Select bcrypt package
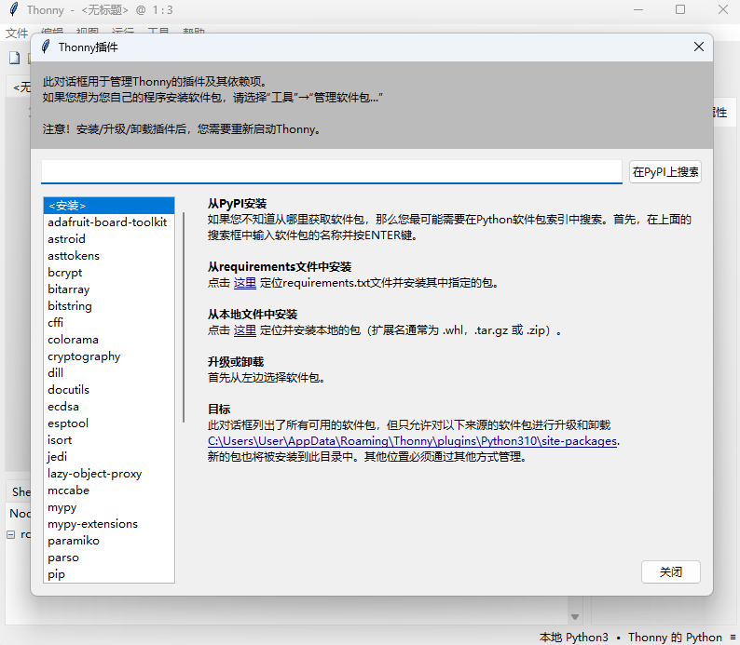 click(108, 273)
